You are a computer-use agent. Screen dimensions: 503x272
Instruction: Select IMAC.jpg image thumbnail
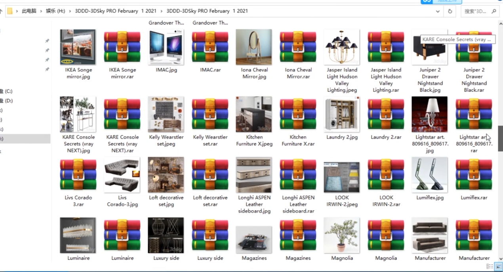pyautogui.click(x=166, y=47)
